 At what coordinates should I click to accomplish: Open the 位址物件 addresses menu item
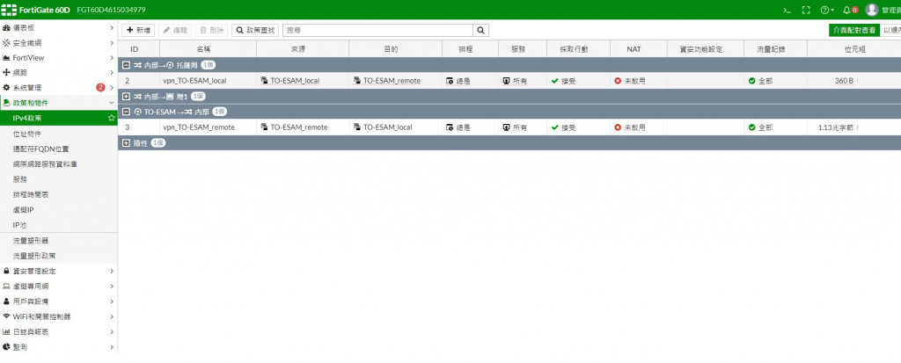[x=59, y=134]
